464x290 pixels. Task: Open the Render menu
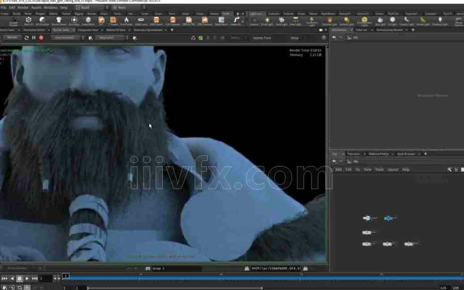coord(23,8)
